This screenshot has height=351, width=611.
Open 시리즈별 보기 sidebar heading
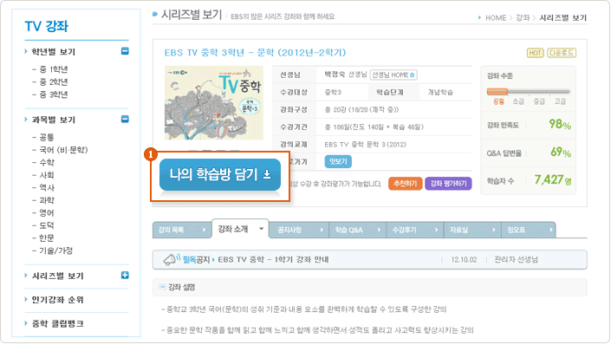(x=57, y=276)
